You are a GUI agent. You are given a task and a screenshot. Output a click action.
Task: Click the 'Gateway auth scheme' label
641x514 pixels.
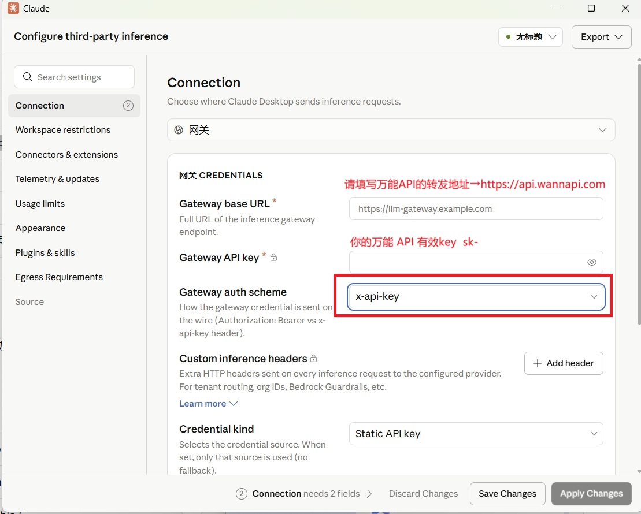coord(232,292)
